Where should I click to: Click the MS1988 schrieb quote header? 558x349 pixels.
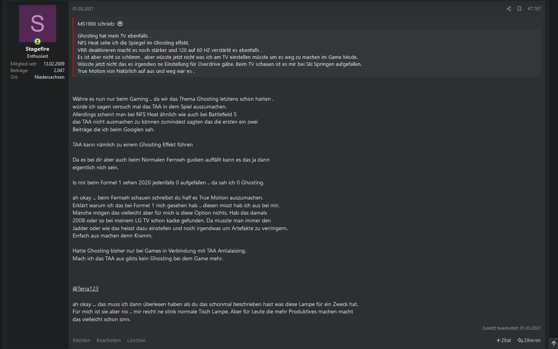tap(96, 24)
